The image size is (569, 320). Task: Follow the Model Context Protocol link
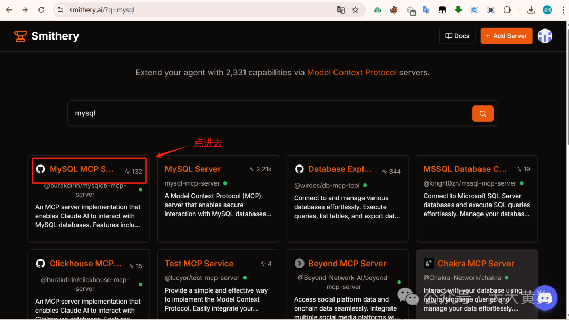click(351, 72)
